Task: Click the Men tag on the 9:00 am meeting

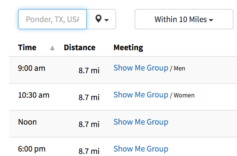Action: pos(179,69)
